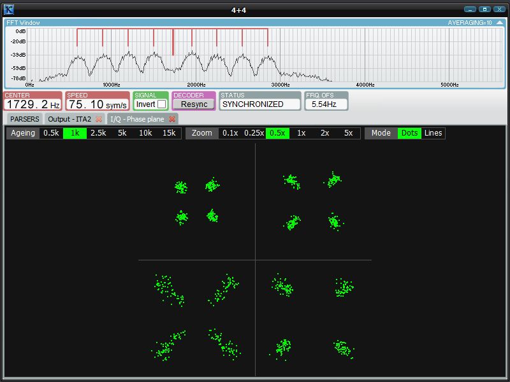Screen dimensions: 510x382
Task: Choose the 15k ageing value
Action: pos(169,133)
